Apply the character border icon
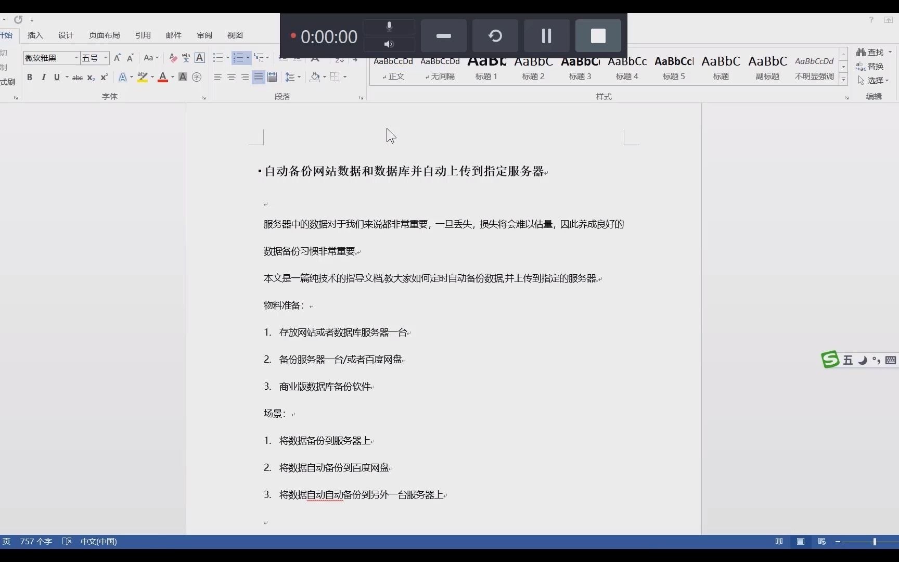 point(200,58)
